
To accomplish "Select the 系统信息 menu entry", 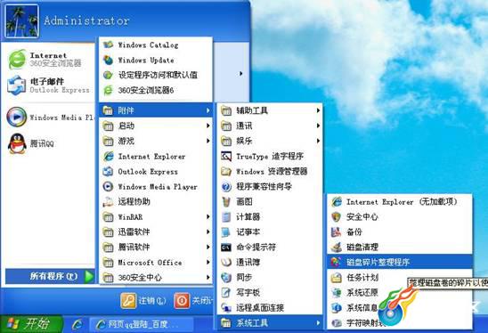I will pyautogui.click(x=400, y=308).
